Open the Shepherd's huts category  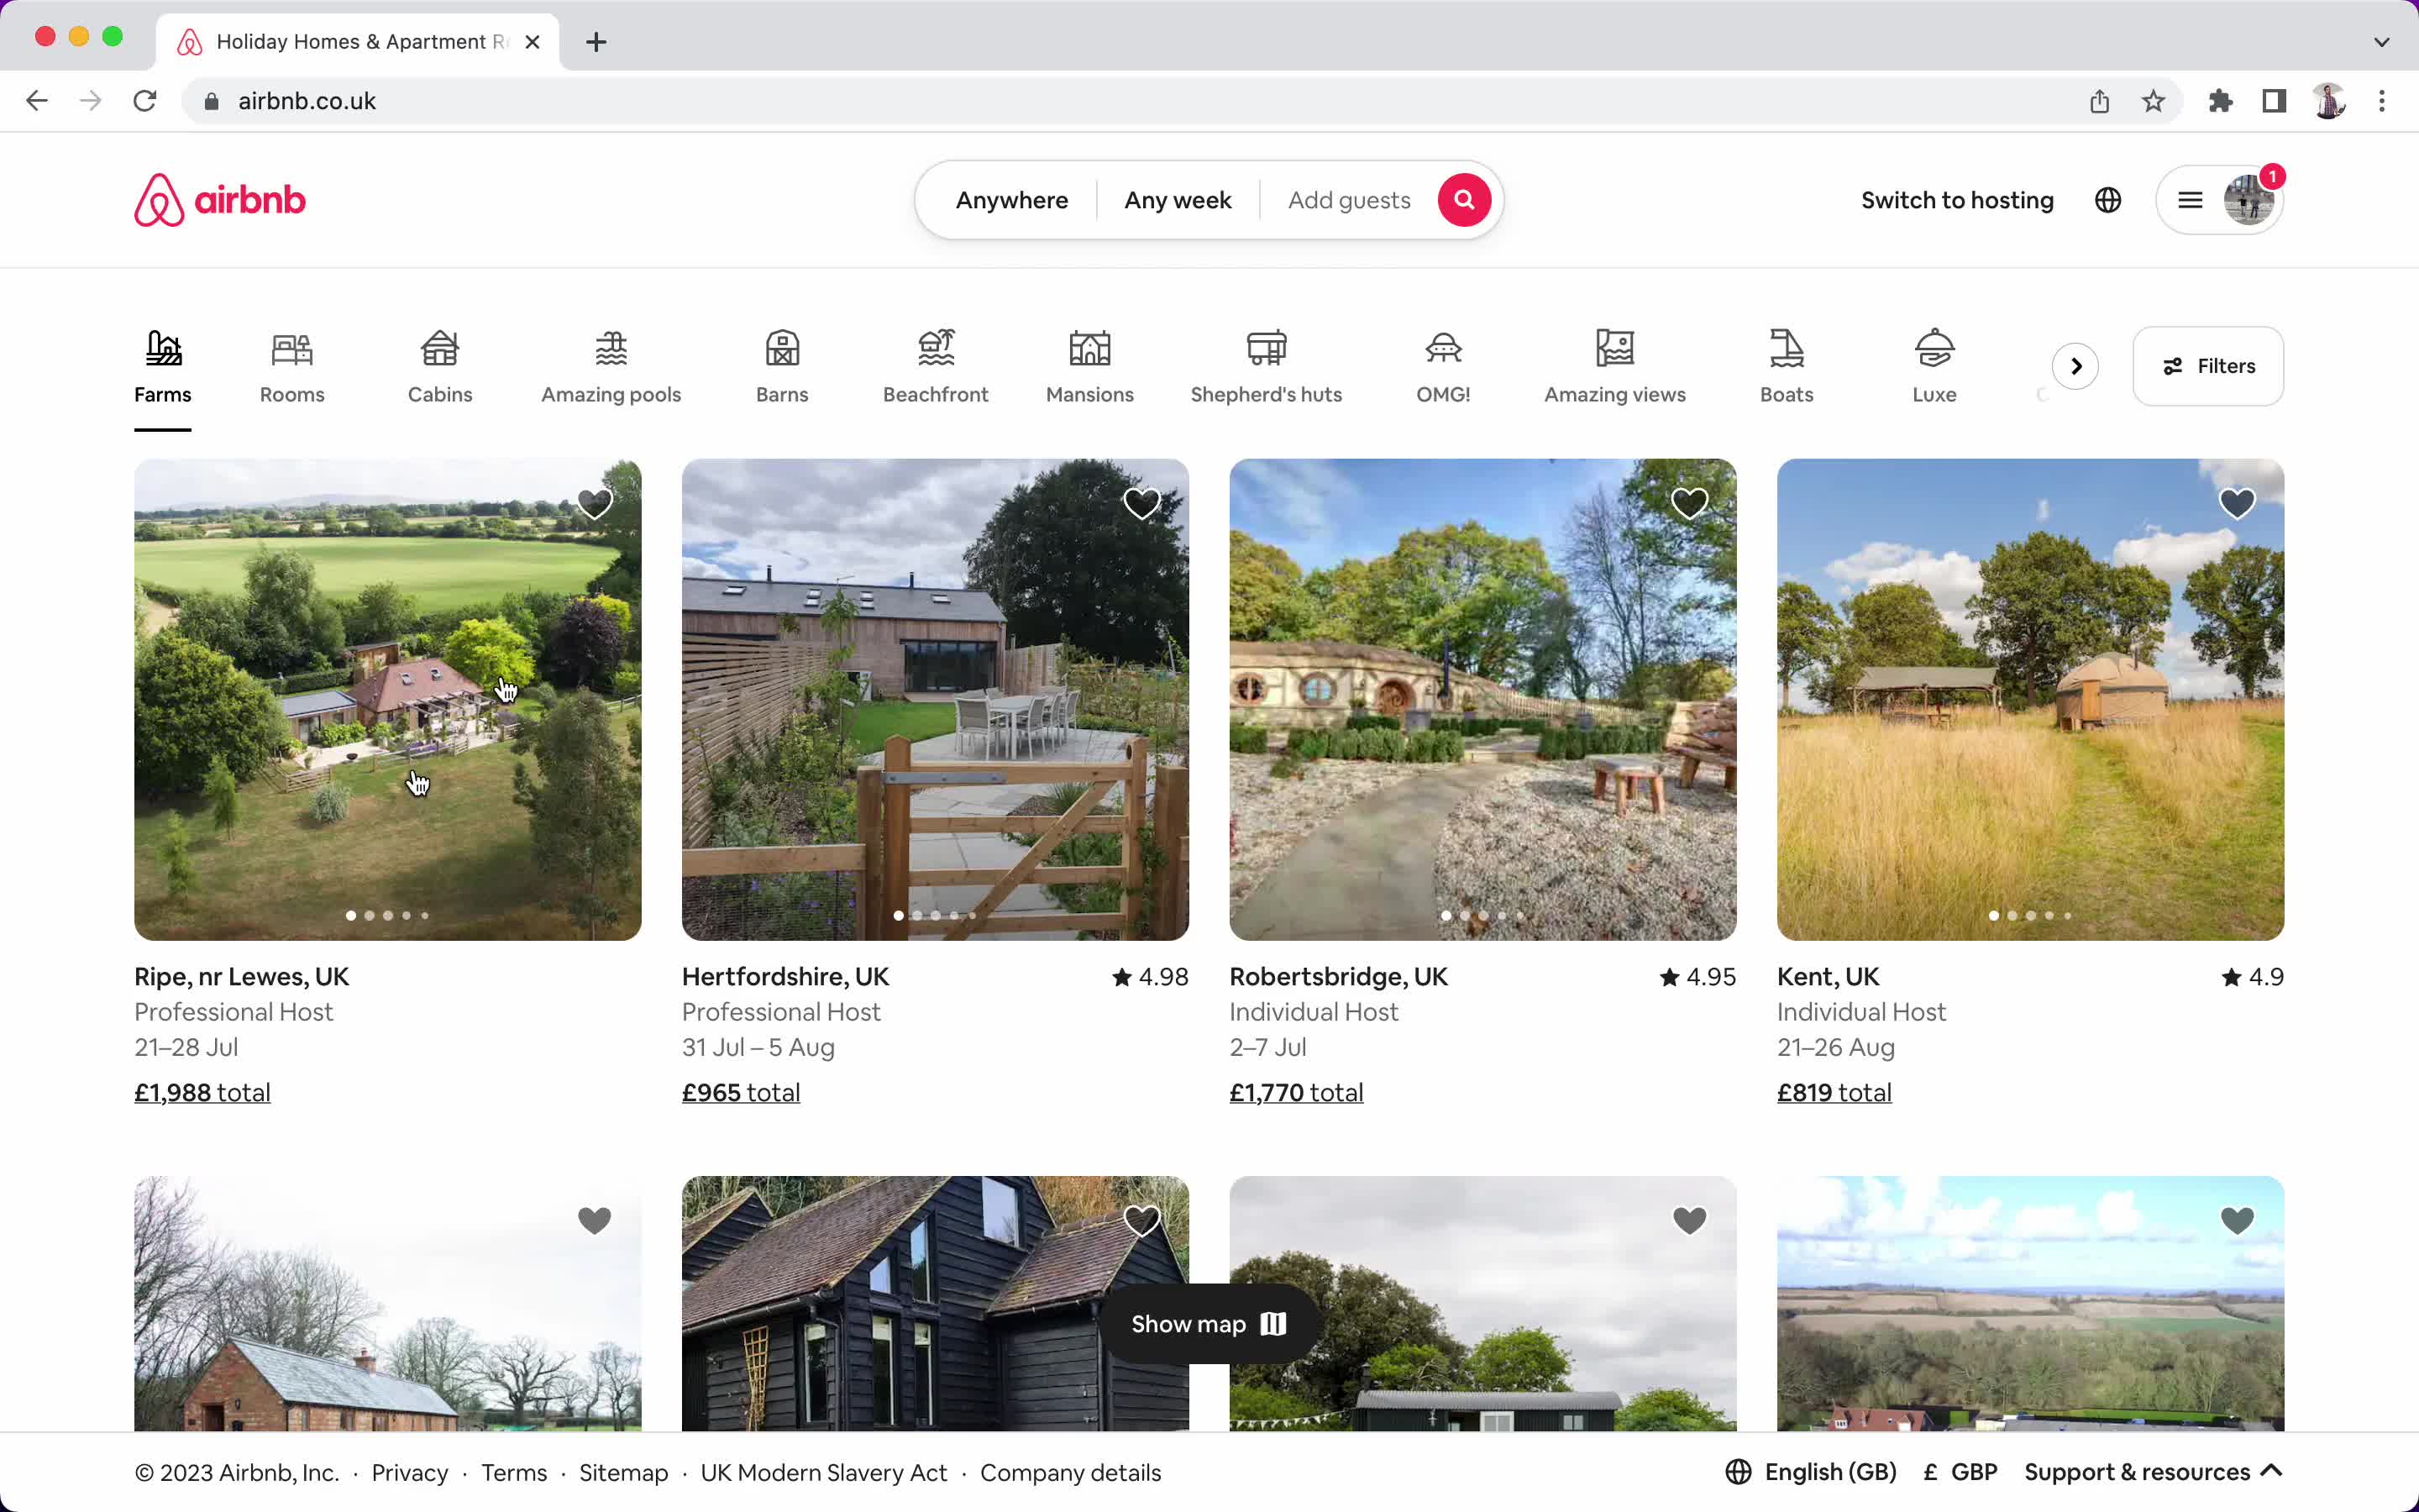pyautogui.click(x=1266, y=365)
